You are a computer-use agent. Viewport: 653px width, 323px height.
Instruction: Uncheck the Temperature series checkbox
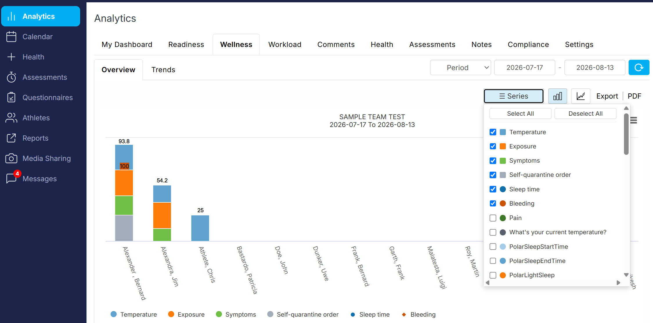coord(493,132)
